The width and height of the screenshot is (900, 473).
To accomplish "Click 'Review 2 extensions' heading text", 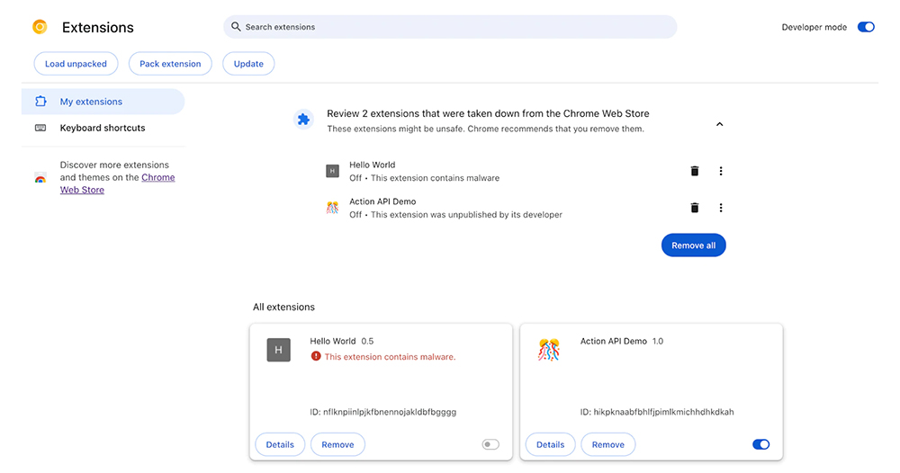I will [x=488, y=113].
